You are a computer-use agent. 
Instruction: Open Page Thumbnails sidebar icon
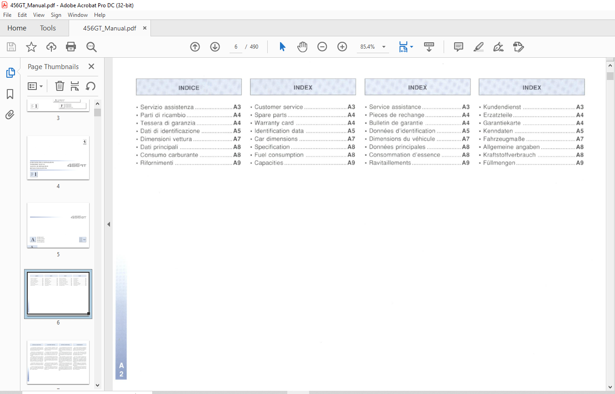point(10,72)
